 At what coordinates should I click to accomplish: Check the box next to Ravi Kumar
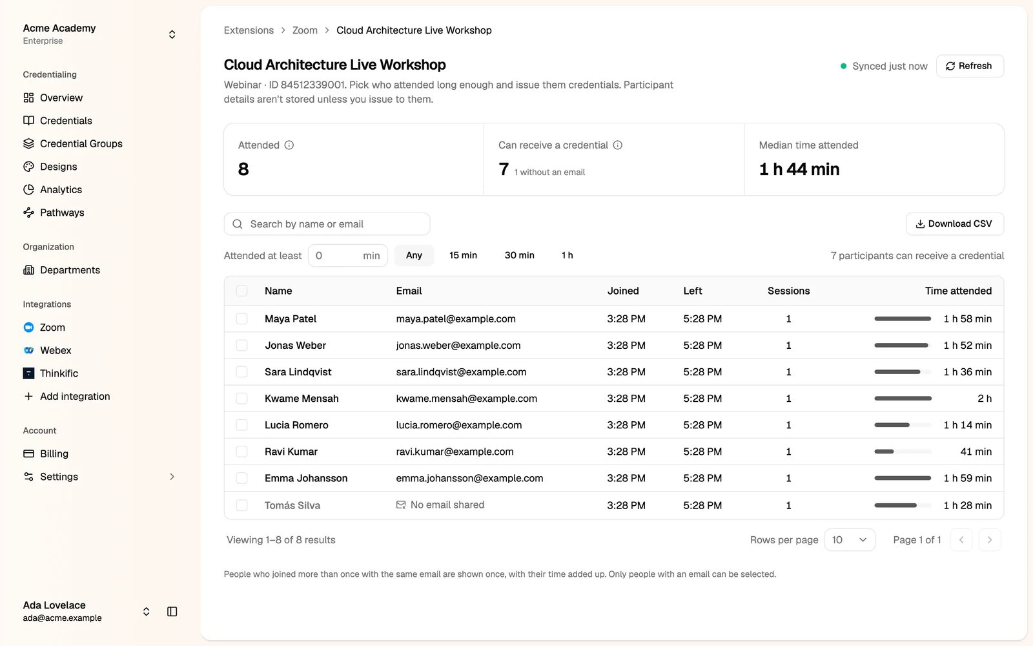click(x=242, y=452)
